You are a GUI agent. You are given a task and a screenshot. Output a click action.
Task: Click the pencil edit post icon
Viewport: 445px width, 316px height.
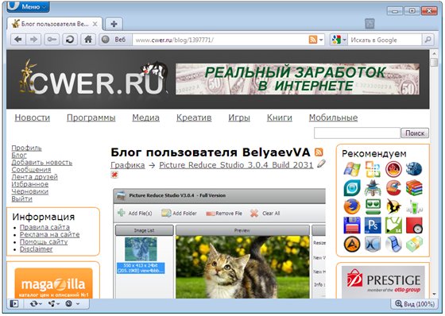tap(321, 164)
